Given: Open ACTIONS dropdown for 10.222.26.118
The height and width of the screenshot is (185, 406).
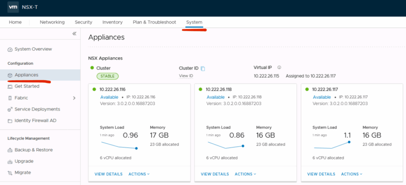Looking at the screenshot, I should pos(245,174).
